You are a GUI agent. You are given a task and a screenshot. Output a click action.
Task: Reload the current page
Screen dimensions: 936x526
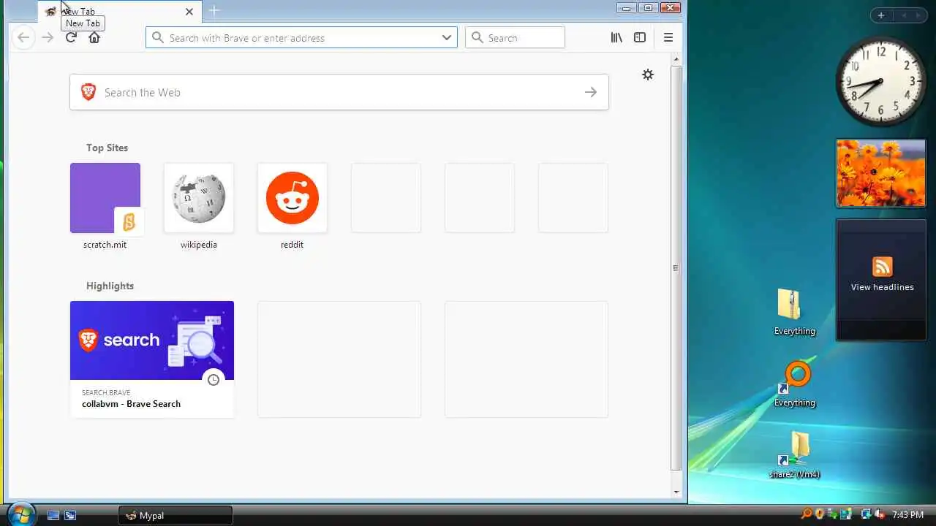71,37
